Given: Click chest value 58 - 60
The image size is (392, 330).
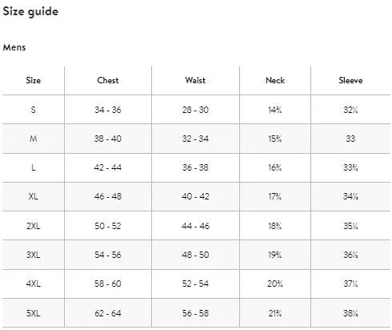Looking at the screenshot, I should [x=108, y=284].
